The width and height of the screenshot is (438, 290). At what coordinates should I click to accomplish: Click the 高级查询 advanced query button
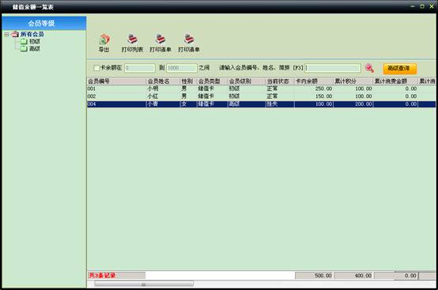click(399, 69)
